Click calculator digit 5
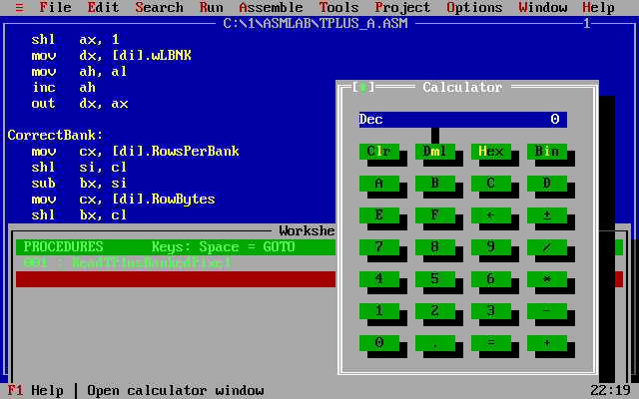The image size is (639, 399). point(435,279)
